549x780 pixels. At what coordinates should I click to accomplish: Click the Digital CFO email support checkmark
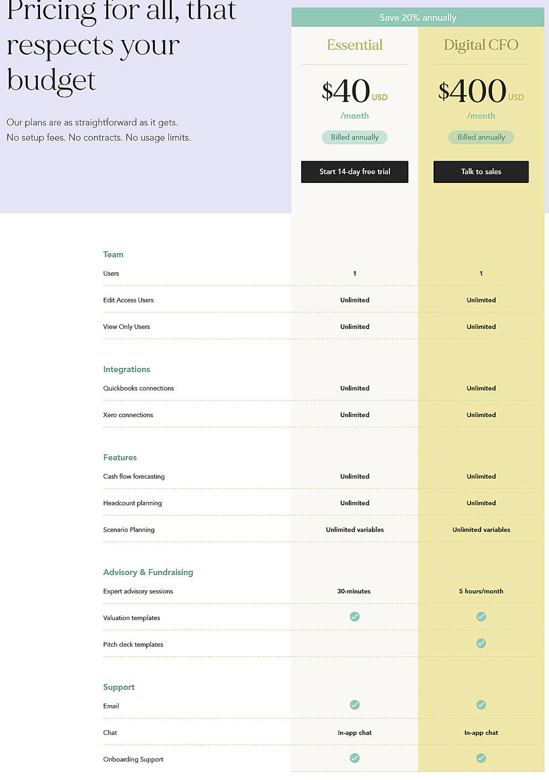click(x=481, y=705)
